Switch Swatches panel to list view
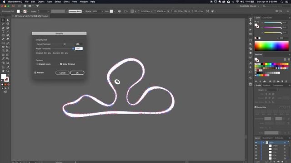Image resolution: width=291 pixels, height=163 pixels. (285, 59)
